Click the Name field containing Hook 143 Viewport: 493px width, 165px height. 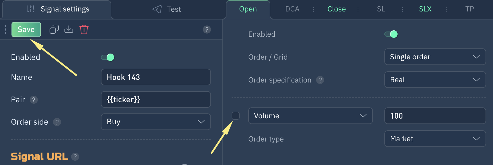click(x=156, y=77)
